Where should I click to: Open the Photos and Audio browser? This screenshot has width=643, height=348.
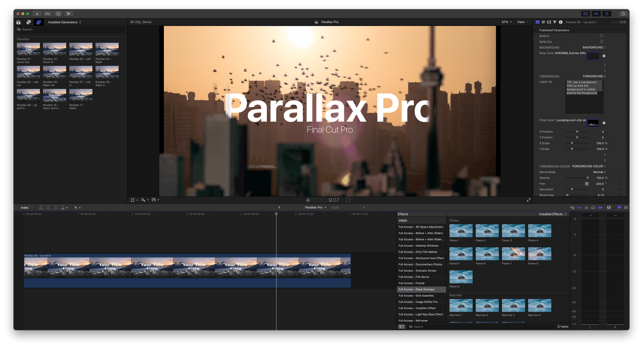click(x=28, y=22)
